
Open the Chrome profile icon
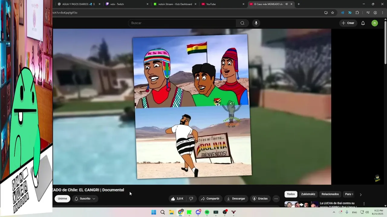pyautogui.click(x=375, y=13)
